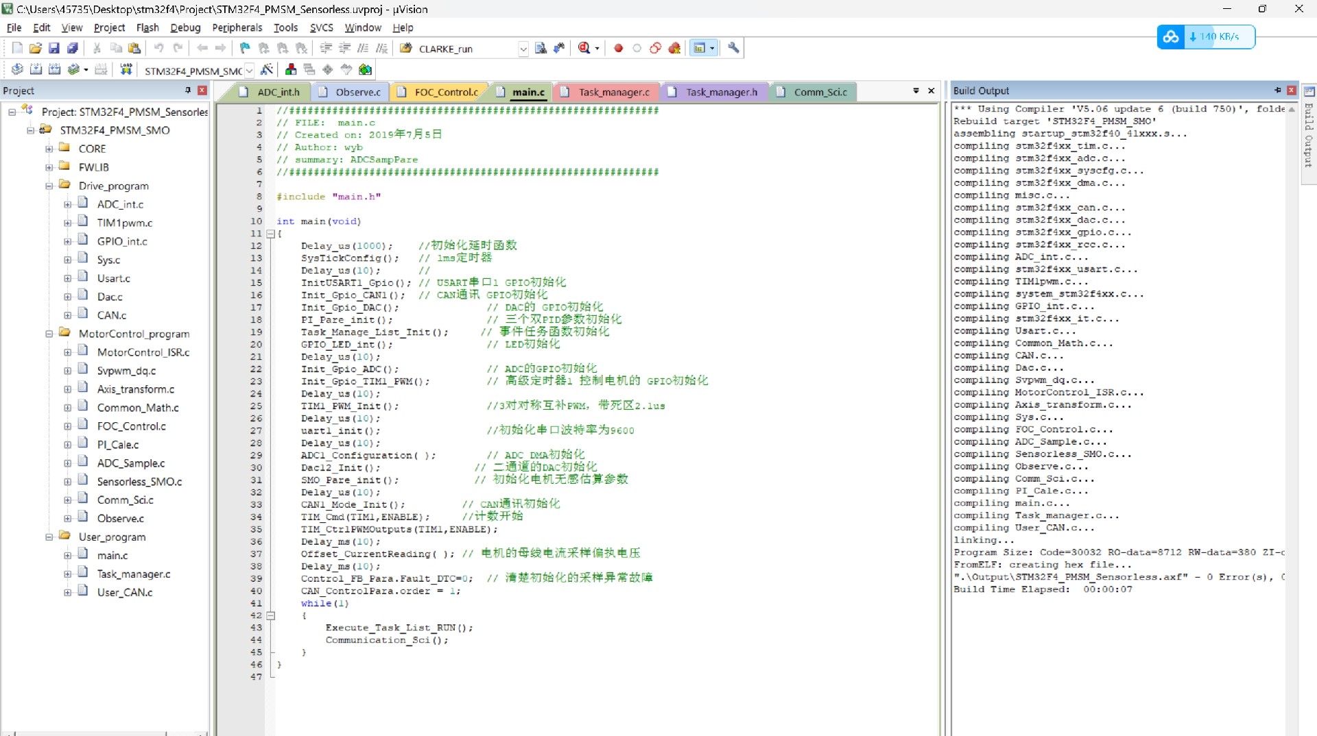Pin the Build Output panel
This screenshot has height=736, width=1317.
pos(1277,90)
